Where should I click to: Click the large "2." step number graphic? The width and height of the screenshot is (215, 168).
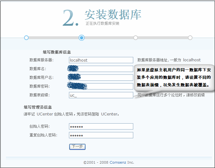click(70, 18)
